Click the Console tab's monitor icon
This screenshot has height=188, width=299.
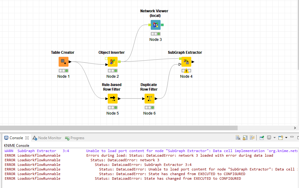tap(6, 138)
